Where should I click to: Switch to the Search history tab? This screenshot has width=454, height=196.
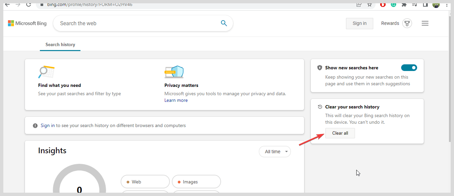click(60, 44)
